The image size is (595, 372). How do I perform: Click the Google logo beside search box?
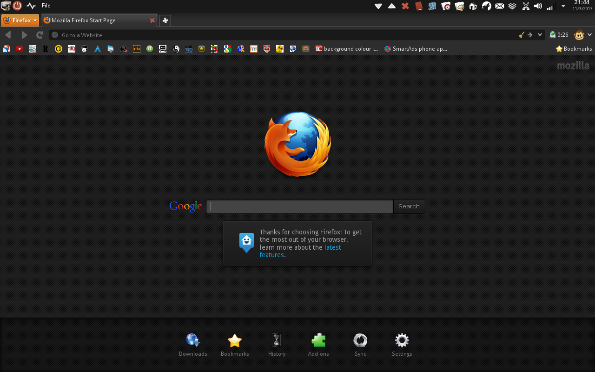tap(185, 206)
